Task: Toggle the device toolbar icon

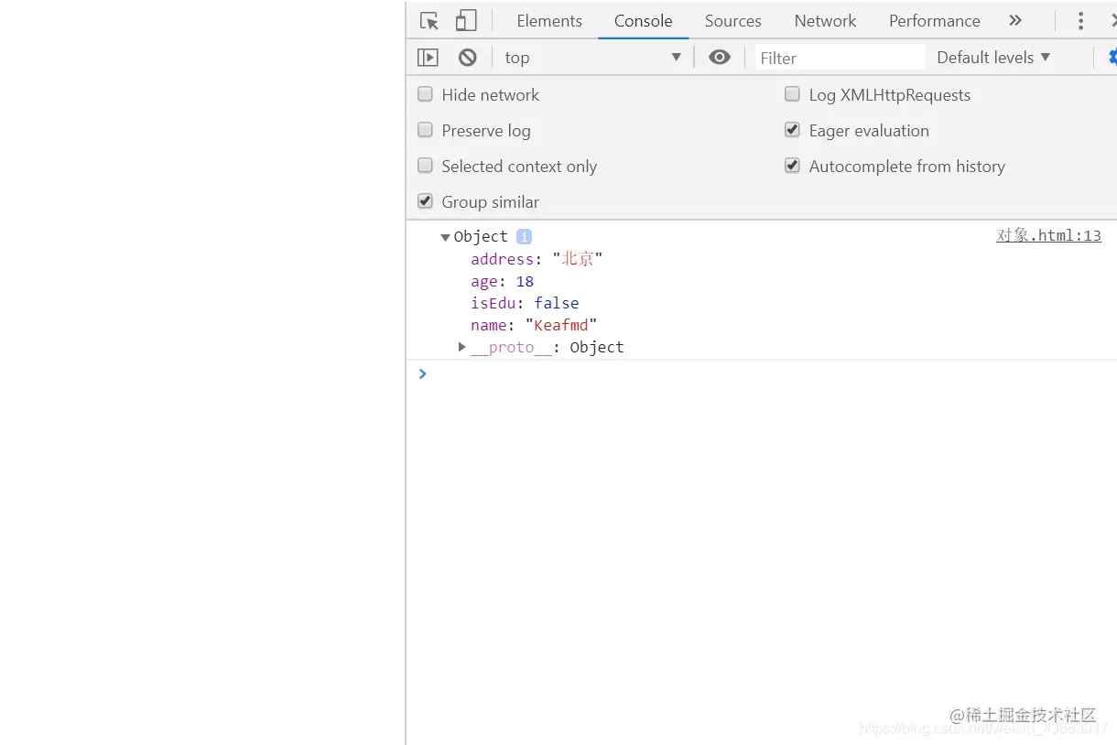Action: coord(466,21)
